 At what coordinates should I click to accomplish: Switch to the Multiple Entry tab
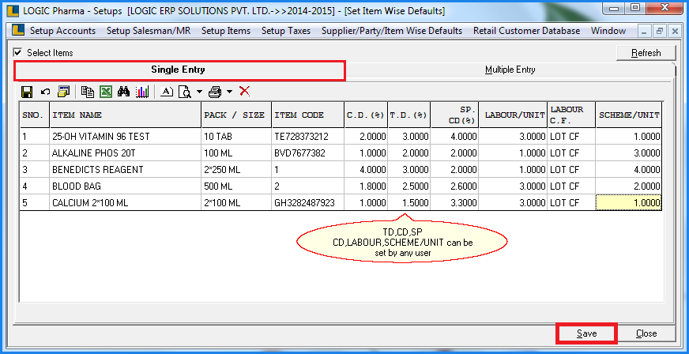pos(510,70)
